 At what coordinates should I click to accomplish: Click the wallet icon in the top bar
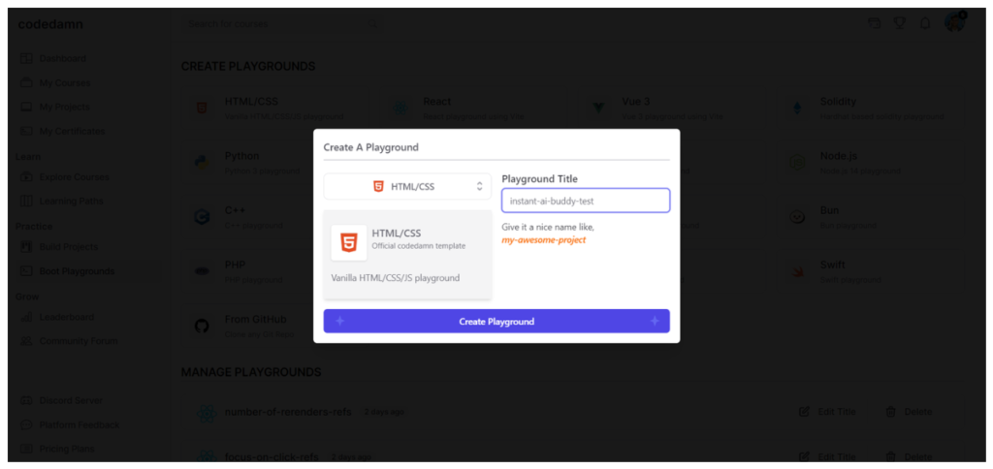(x=874, y=23)
